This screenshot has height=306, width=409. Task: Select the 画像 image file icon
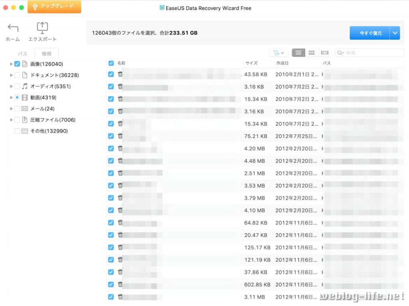pyautogui.click(x=25, y=64)
